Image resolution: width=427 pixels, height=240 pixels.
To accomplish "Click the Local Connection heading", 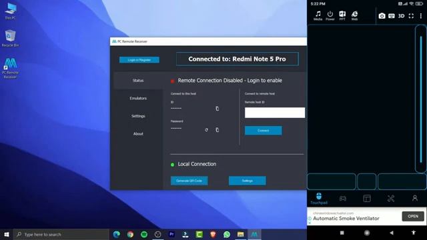I will (197, 164).
